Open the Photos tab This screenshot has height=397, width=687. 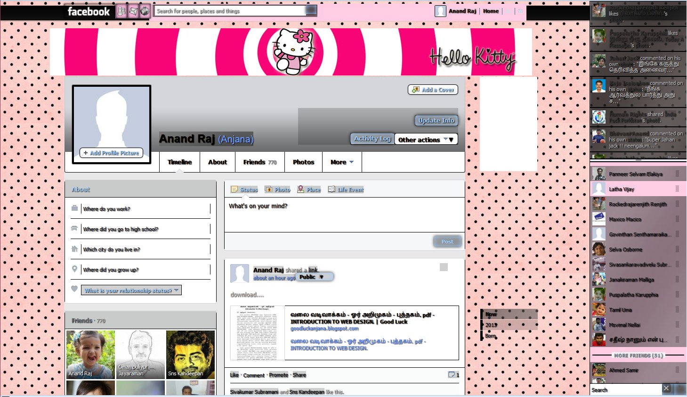pos(303,162)
